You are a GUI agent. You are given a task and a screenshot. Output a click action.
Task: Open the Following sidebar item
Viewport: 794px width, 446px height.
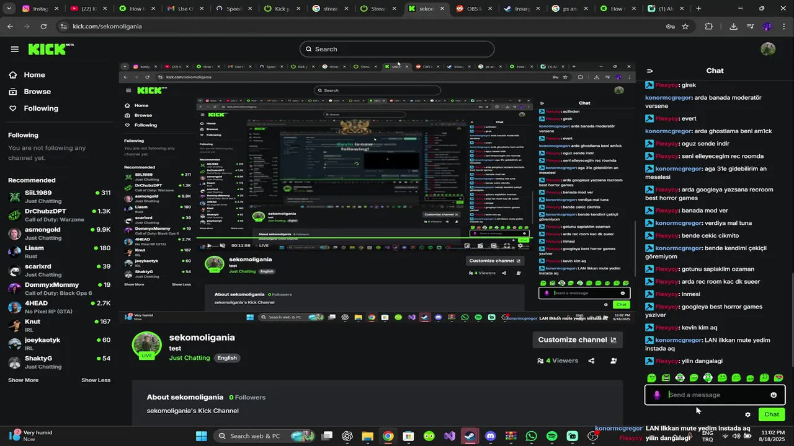point(41,108)
